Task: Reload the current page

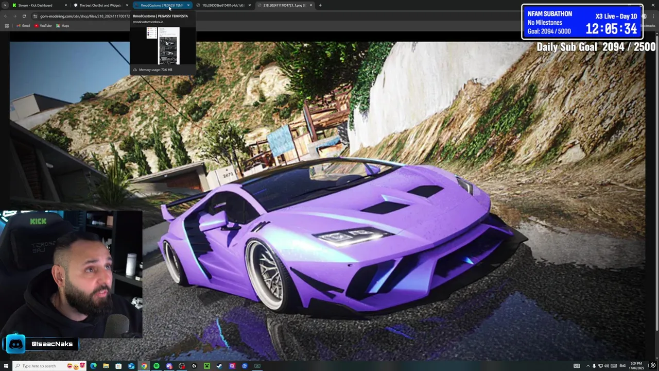Action: pyautogui.click(x=24, y=16)
